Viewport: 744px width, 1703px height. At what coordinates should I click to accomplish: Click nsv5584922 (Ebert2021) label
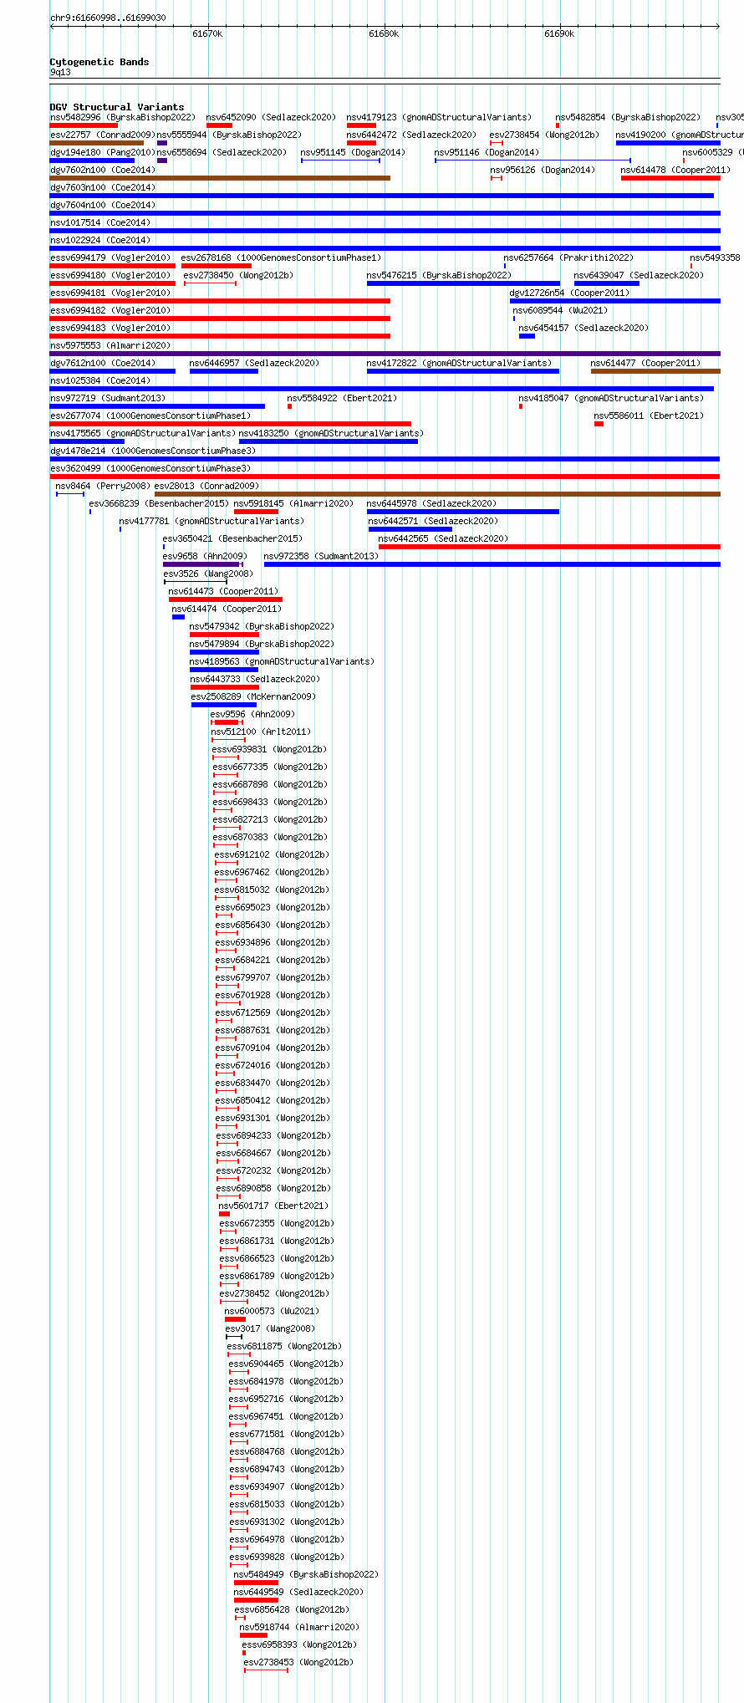click(x=342, y=399)
